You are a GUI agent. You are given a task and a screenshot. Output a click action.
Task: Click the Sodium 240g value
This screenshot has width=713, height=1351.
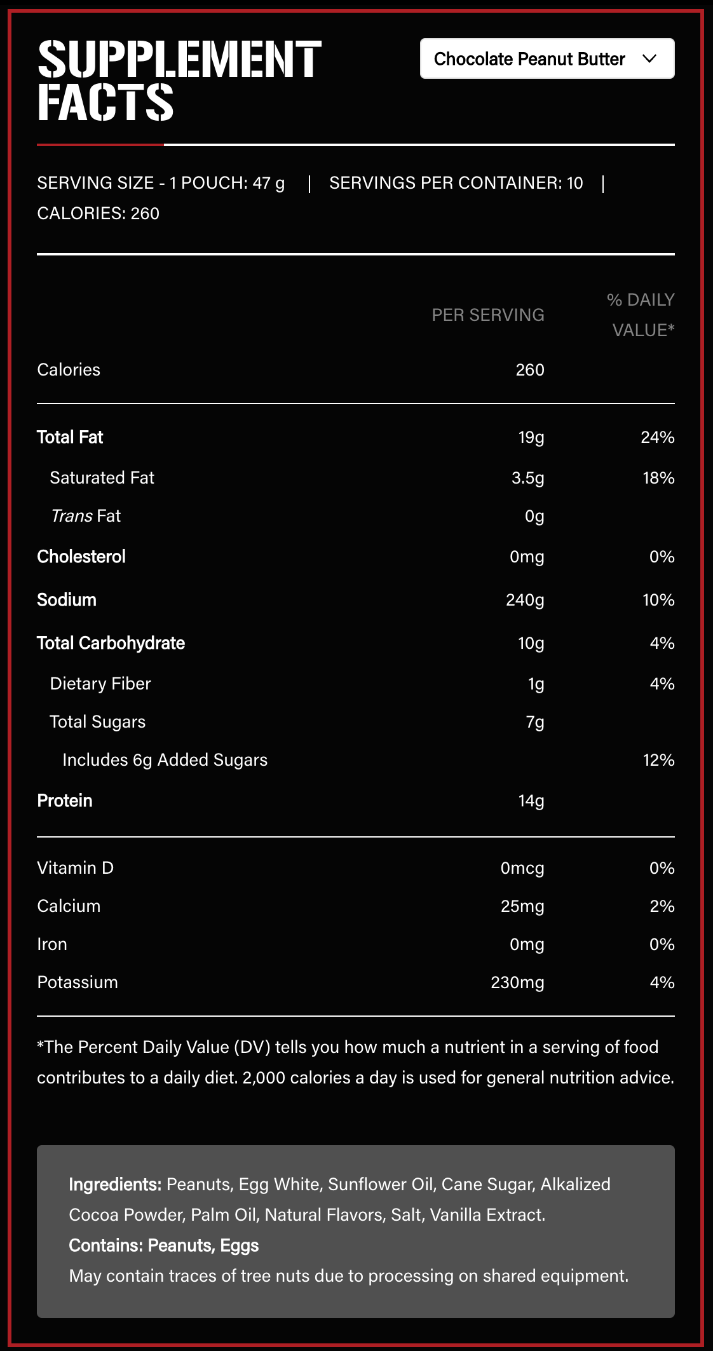[x=525, y=600]
